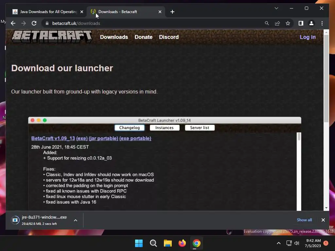
Task: Open the zoom magnifier icon in address bar
Action: pyautogui.click(x=267, y=23)
